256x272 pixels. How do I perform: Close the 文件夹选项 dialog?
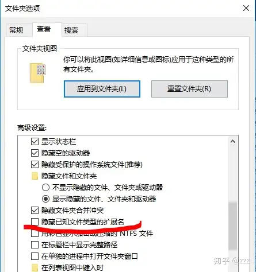click(x=246, y=8)
